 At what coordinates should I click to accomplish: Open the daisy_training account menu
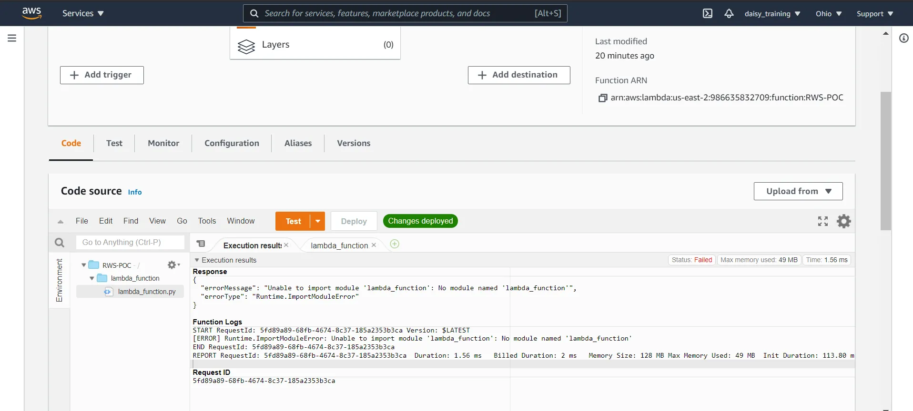click(x=772, y=14)
